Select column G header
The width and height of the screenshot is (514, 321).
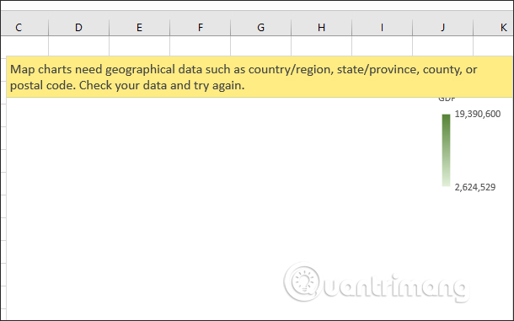click(x=260, y=28)
